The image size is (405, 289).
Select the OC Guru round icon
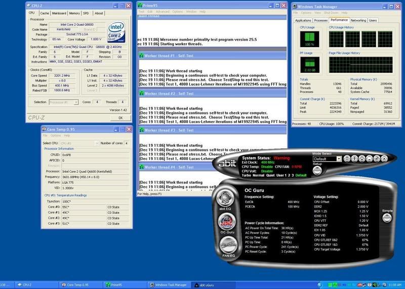click(x=227, y=222)
